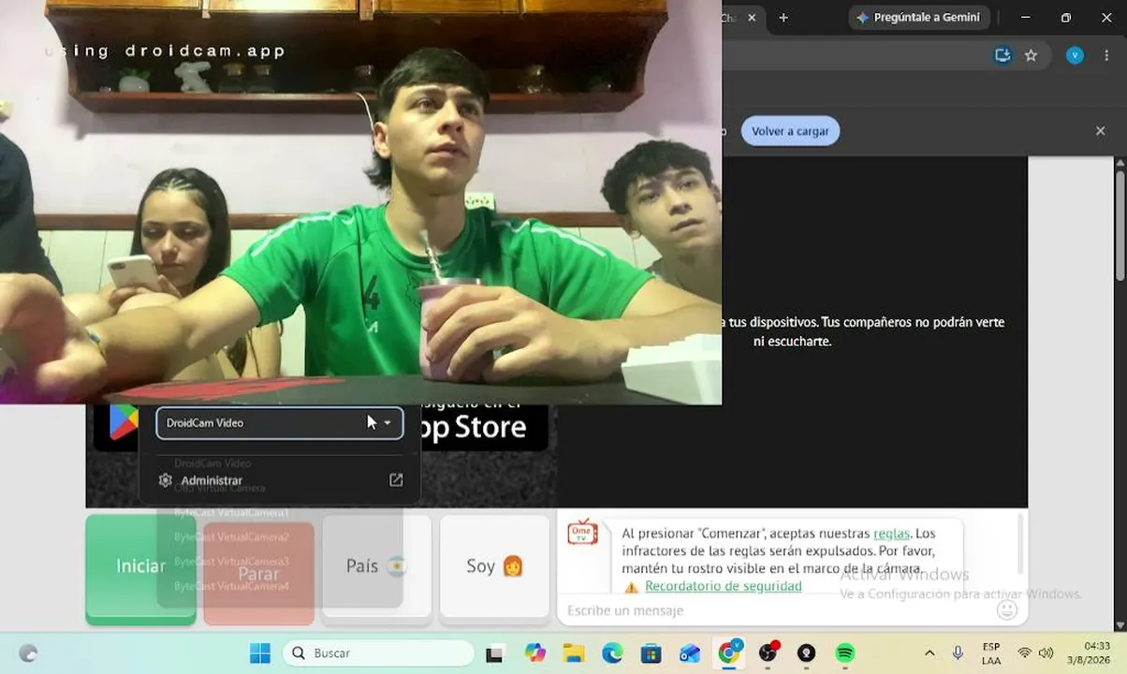The image size is (1127, 674).
Task: Click the microphone tray icon
Action: 958,653
